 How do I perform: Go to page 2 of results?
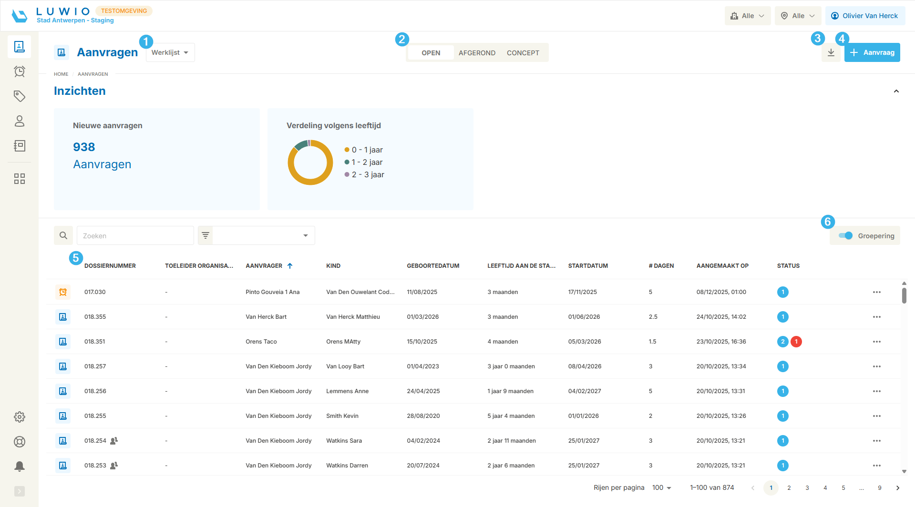(x=789, y=487)
